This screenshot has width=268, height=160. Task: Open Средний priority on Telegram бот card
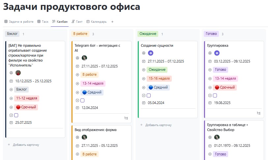(92, 92)
